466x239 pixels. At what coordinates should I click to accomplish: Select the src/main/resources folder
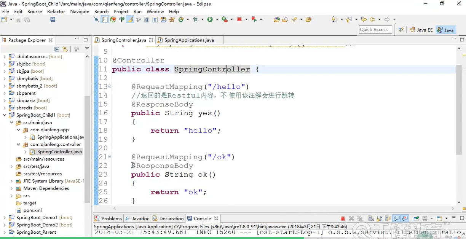point(40,159)
